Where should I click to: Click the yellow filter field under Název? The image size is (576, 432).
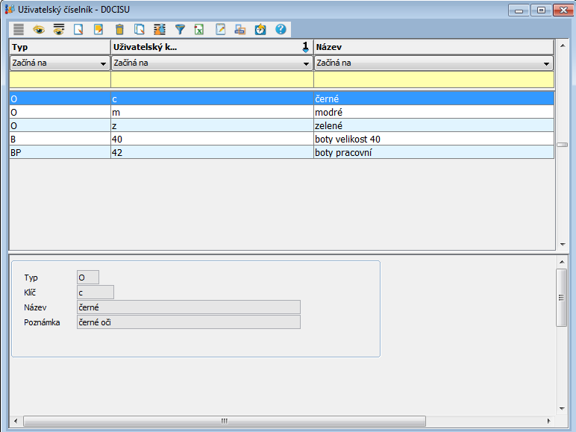pos(433,79)
